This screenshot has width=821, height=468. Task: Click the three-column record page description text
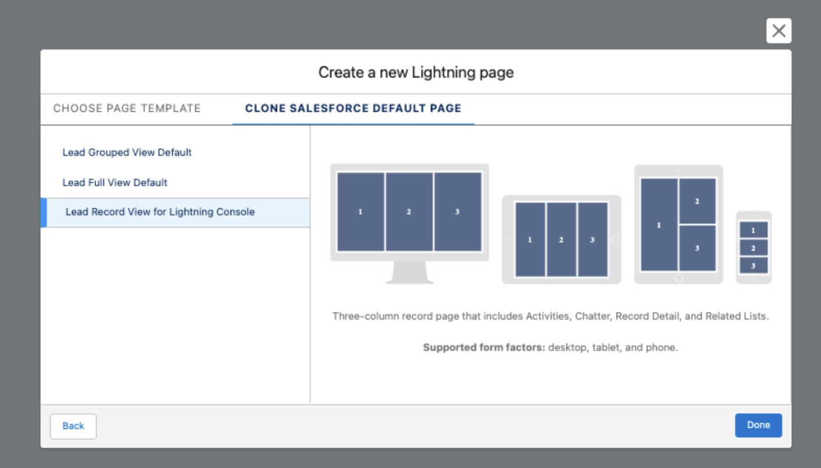(551, 317)
